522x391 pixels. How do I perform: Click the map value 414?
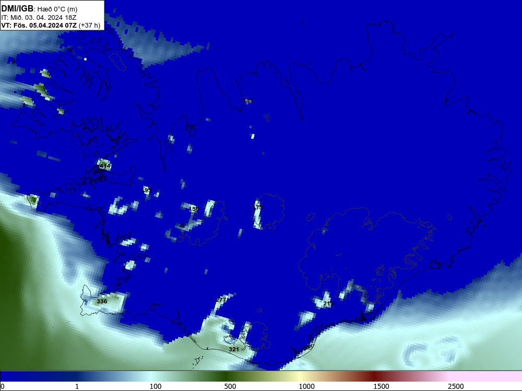(x=105, y=166)
